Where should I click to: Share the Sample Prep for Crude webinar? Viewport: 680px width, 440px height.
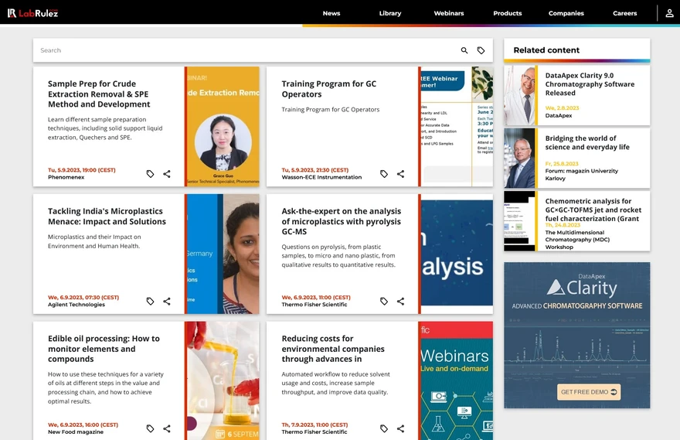click(x=167, y=174)
